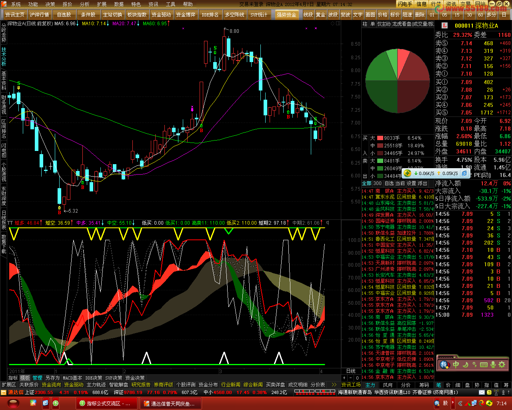This screenshot has height=410, width=512.
Task: Open the 模板 template dropdown
Action: click(x=25, y=378)
